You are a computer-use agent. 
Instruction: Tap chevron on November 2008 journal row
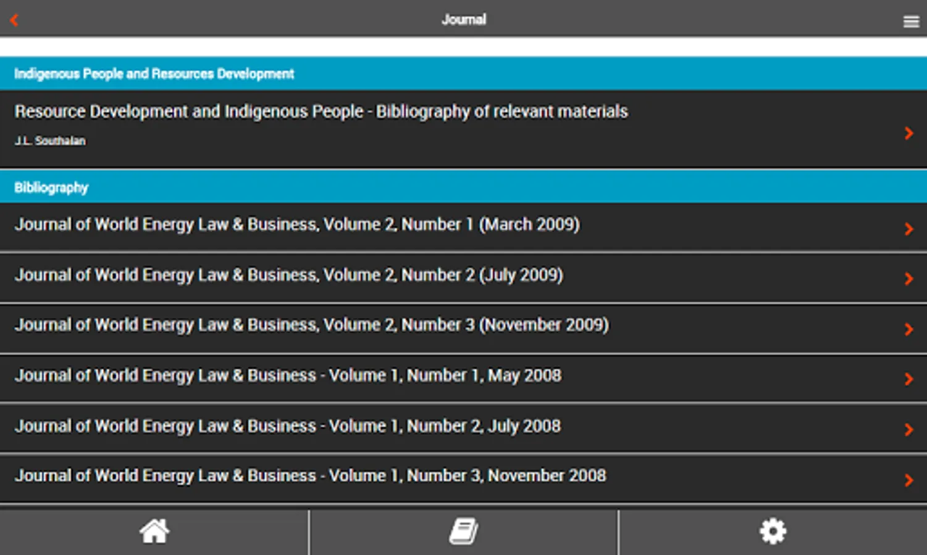pos(908,480)
